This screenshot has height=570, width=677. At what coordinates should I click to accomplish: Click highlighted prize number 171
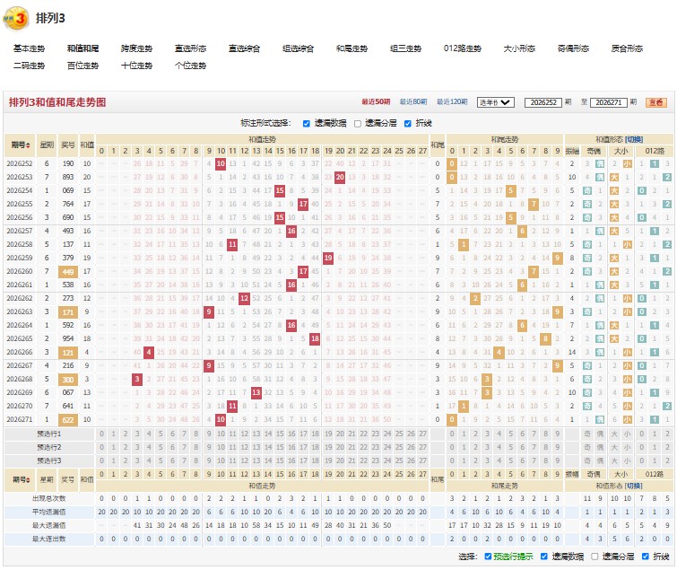(x=68, y=312)
